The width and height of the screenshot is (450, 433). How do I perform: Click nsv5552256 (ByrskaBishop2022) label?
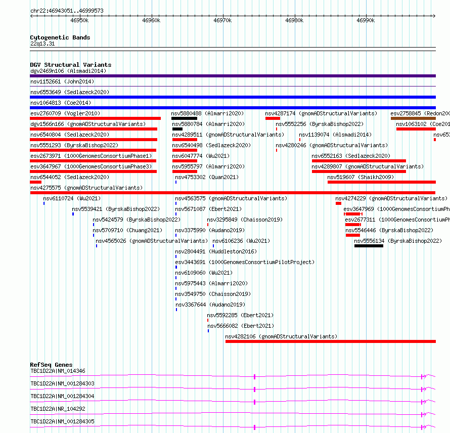coord(320,124)
